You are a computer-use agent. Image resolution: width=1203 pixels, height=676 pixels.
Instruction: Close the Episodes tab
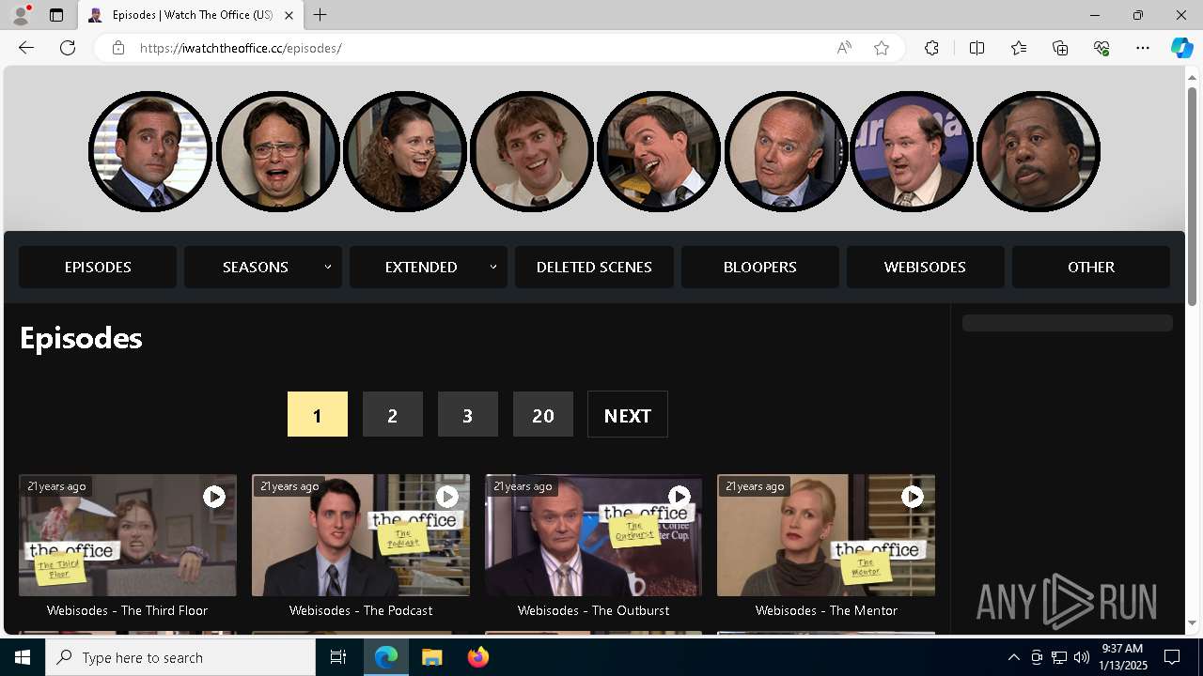point(289,15)
